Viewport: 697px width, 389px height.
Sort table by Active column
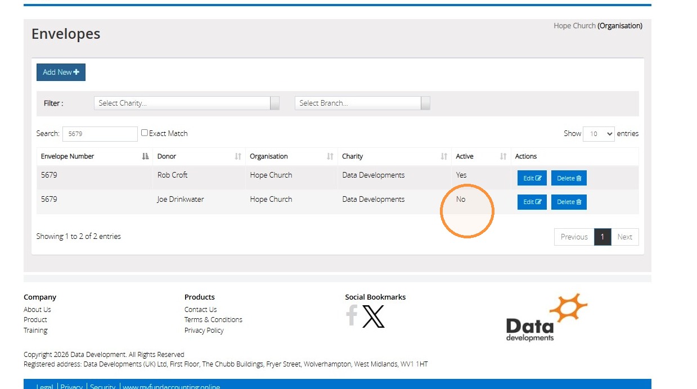click(481, 156)
